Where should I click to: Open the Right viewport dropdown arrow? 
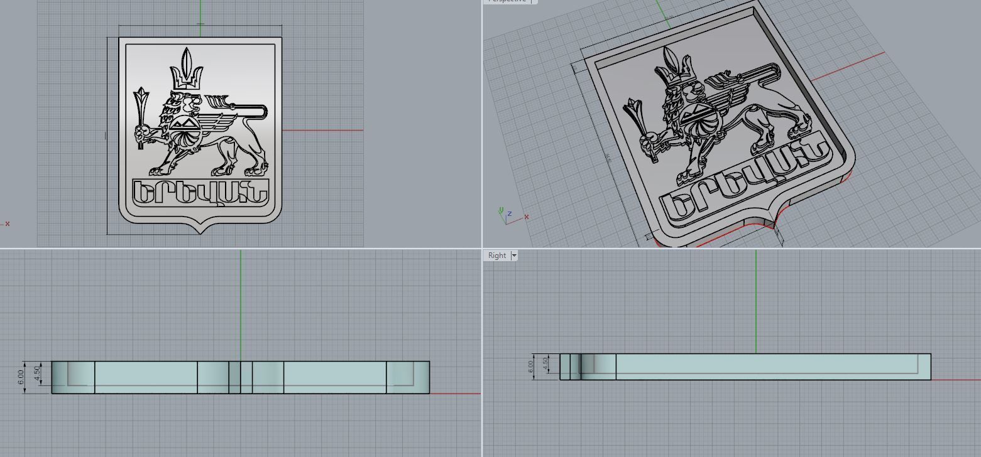(x=514, y=255)
